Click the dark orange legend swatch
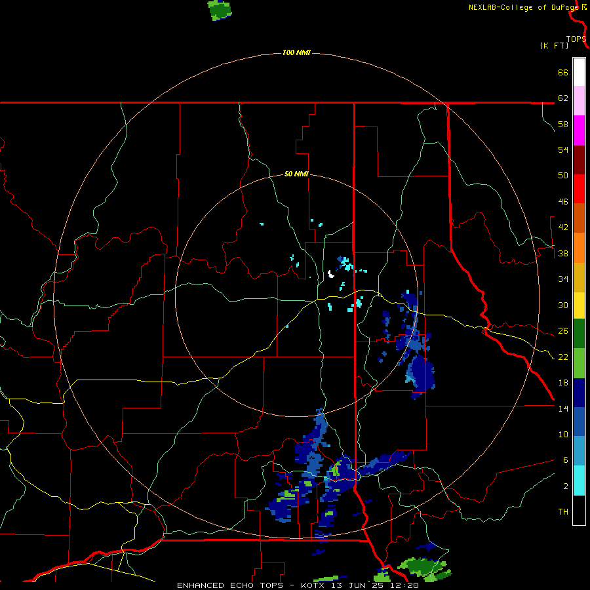The height and width of the screenshot is (590, 590). (x=579, y=218)
